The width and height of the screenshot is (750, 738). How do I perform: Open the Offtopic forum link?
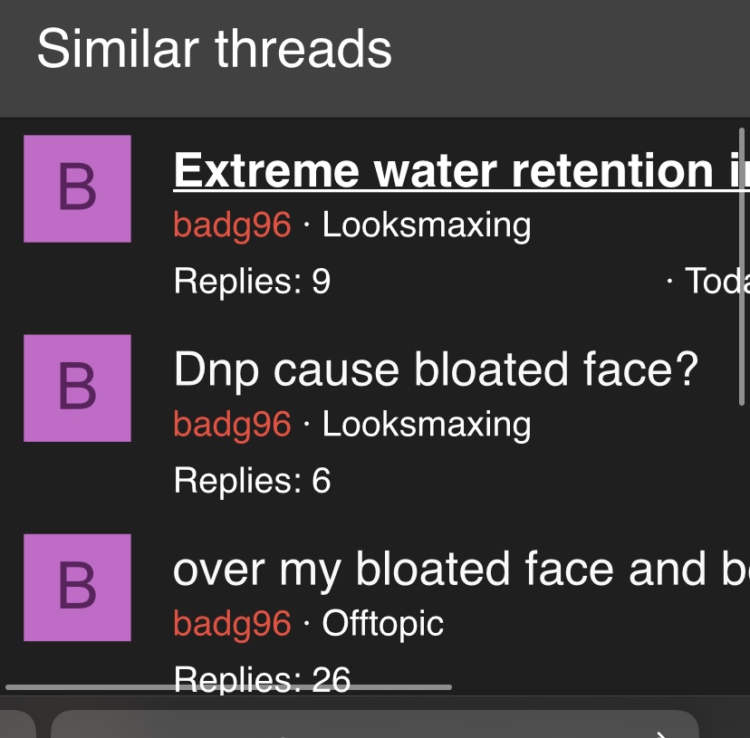382,624
